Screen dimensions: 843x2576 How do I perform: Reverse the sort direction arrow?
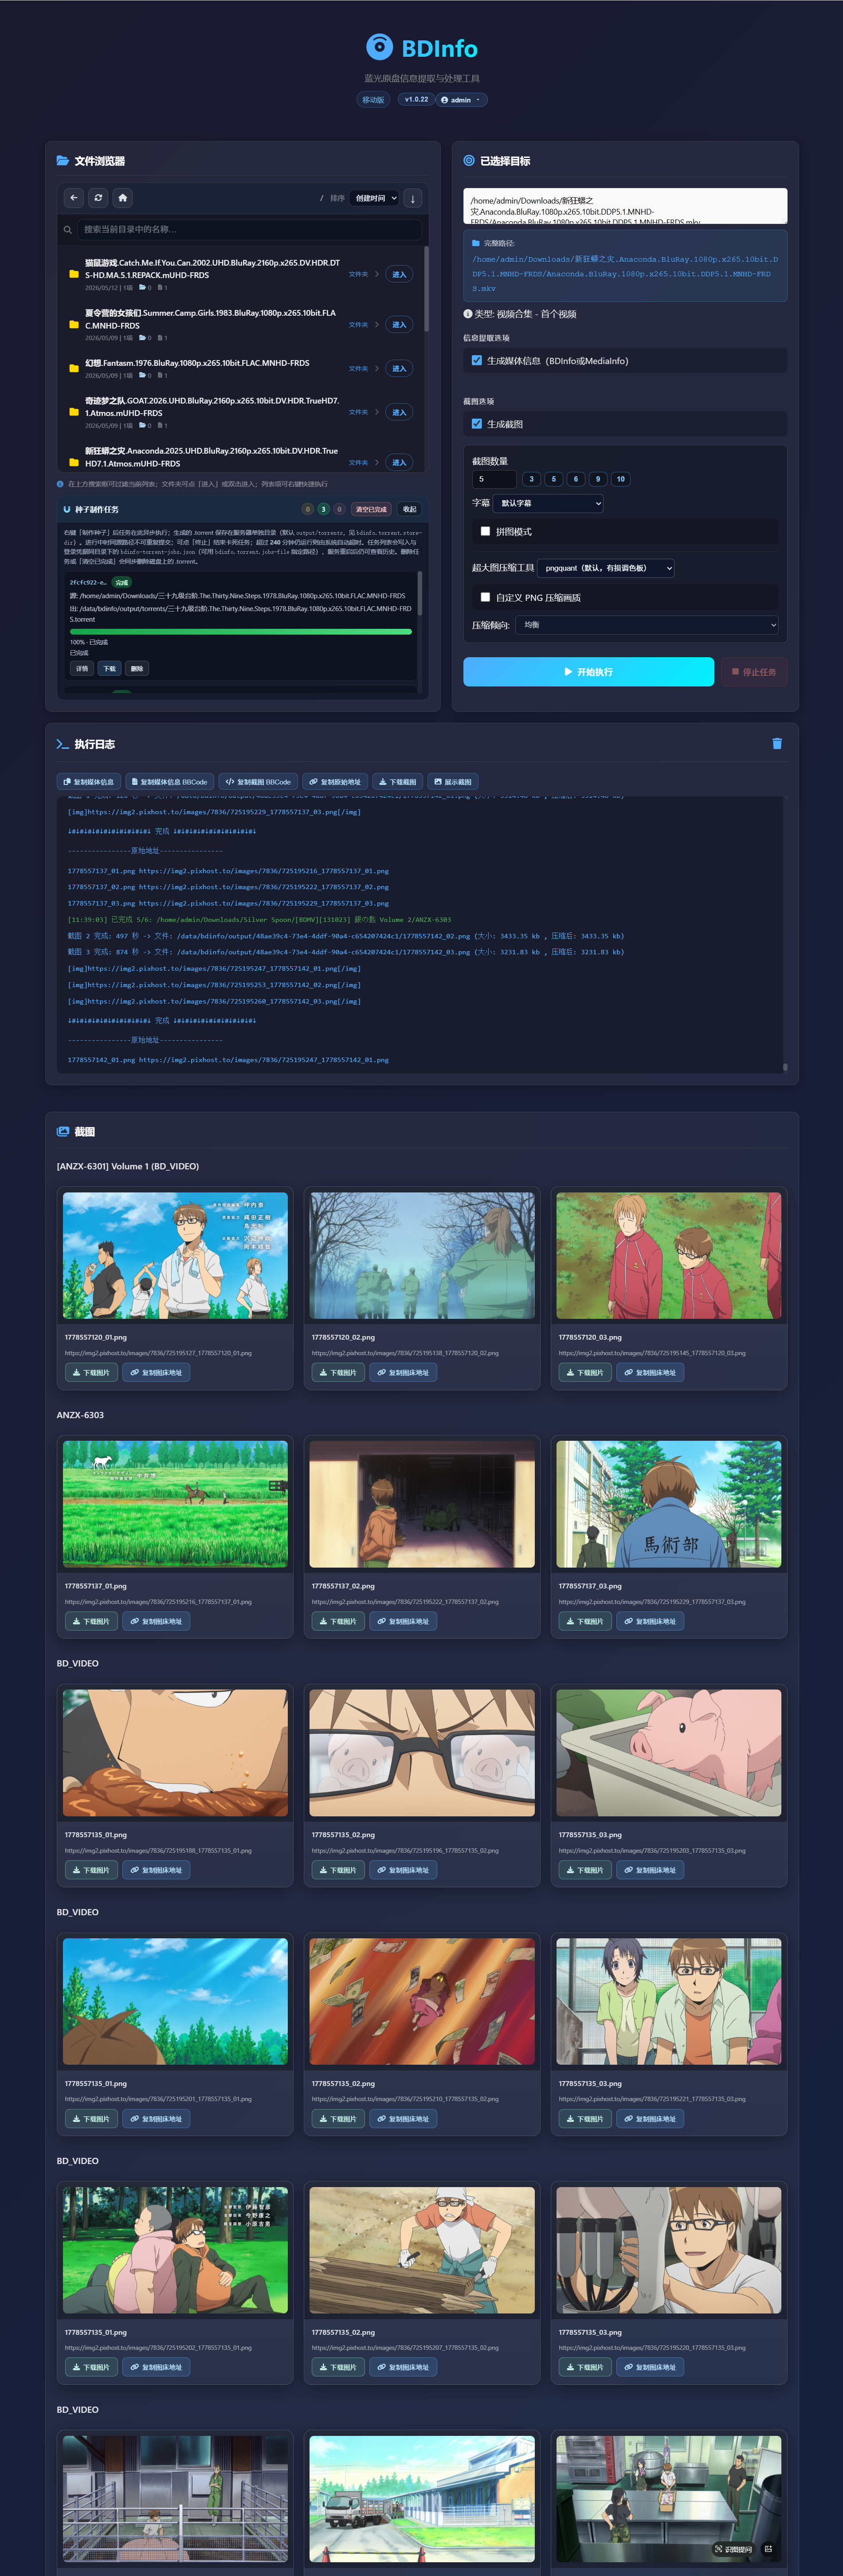pos(412,198)
